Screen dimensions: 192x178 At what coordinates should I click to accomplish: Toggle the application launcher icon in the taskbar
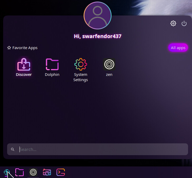click(x=7, y=172)
